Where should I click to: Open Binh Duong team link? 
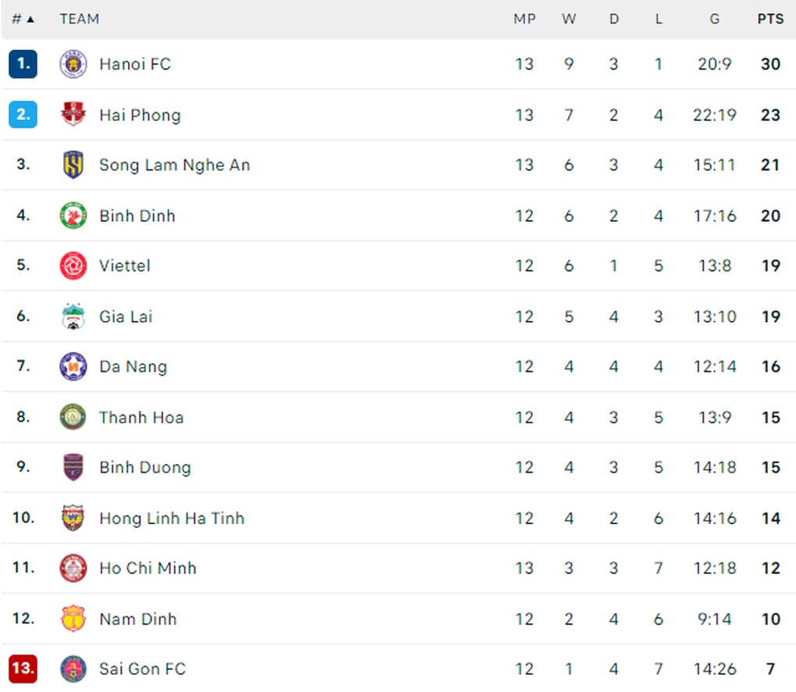(x=145, y=467)
